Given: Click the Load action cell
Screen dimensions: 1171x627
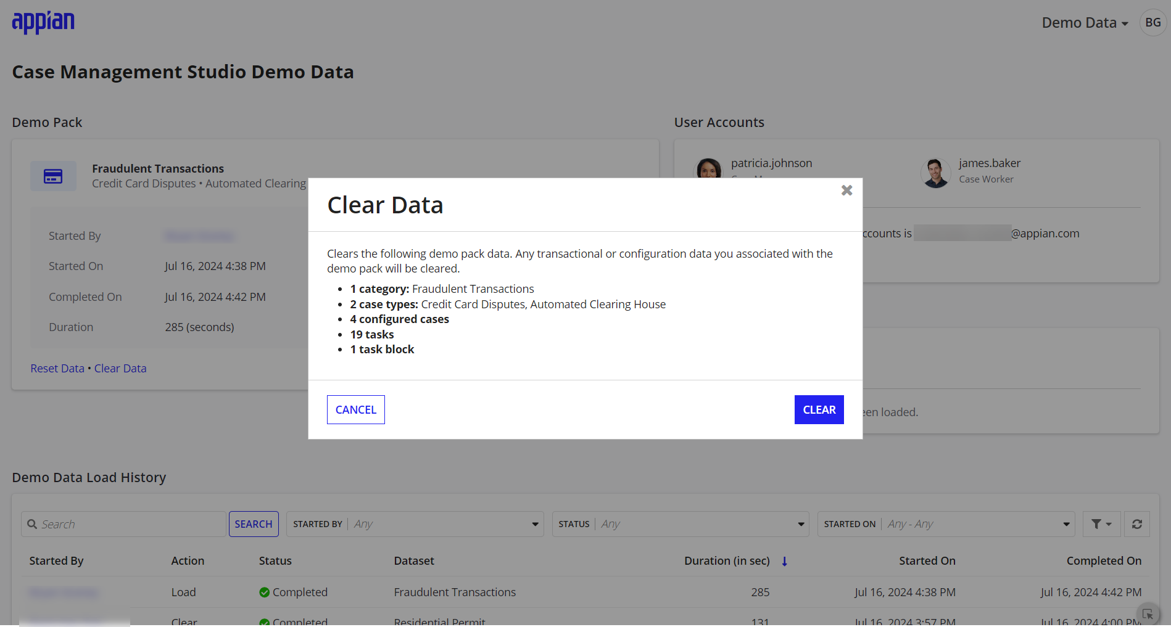Looking at the screenshot, I should (183, 592).
